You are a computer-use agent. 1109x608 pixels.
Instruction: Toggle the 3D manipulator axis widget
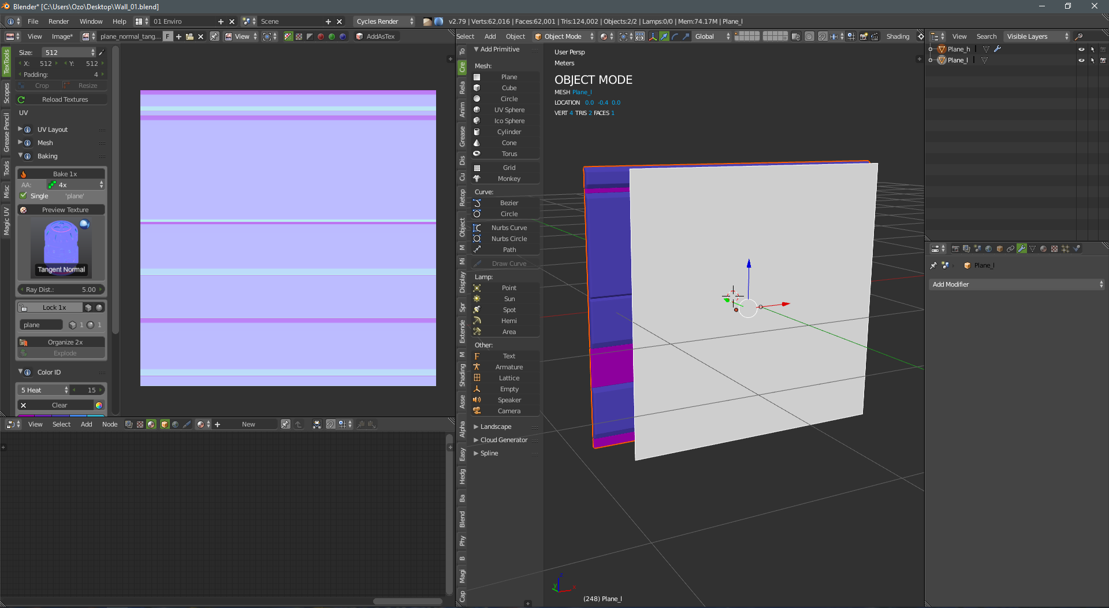click(653, 36)
